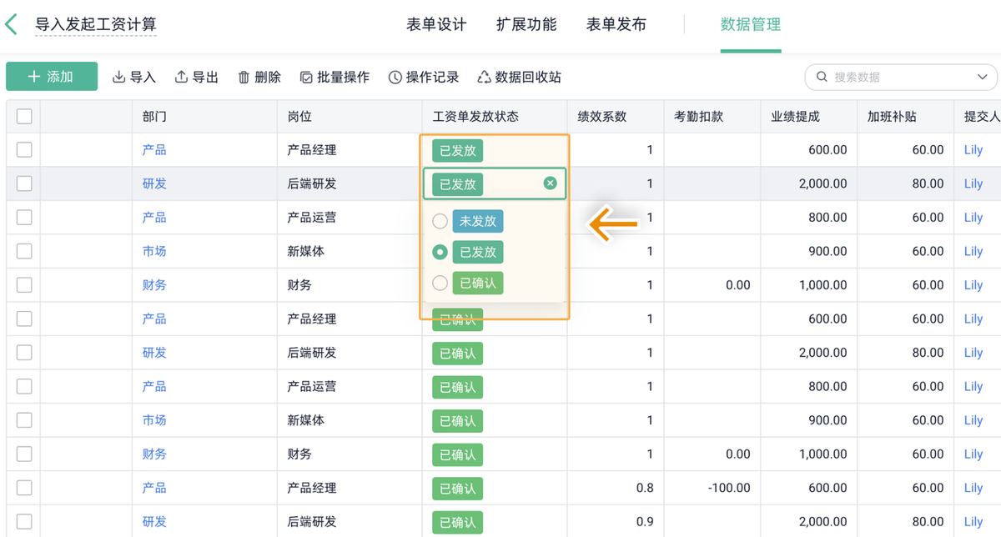Open the 研发 department link in second row
The height and width of the screenshot is (537, 1001).
pos(154,183)
